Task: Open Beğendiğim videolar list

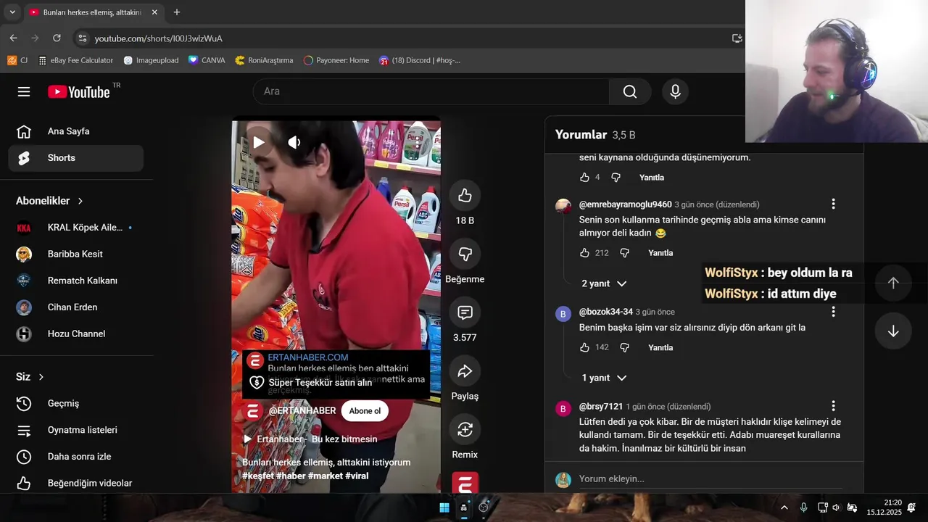Action: click(75, 483)
